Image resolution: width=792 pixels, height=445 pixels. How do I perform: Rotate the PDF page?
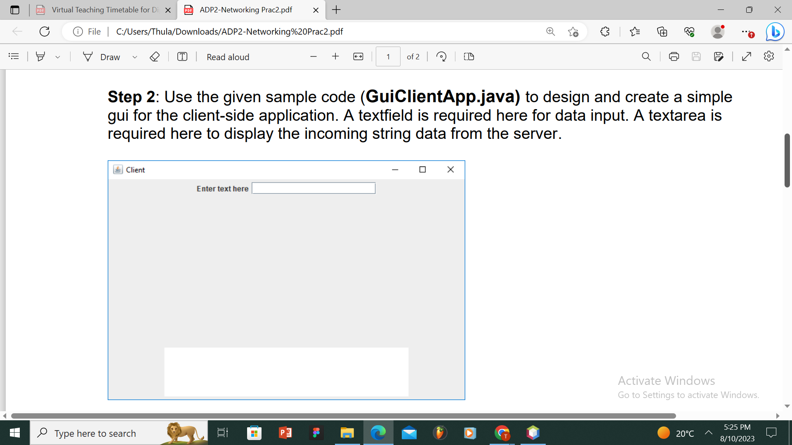pyautogui.click(x=441, y=56)
